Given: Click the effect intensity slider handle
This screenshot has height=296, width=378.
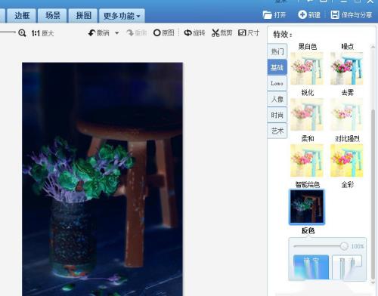Looking at the screenshot, I should coord(344,246).
